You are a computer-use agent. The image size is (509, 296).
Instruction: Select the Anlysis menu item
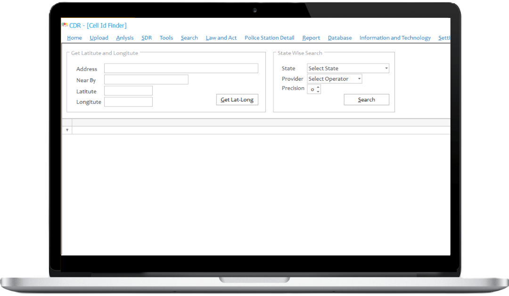[x=125, y=38]
